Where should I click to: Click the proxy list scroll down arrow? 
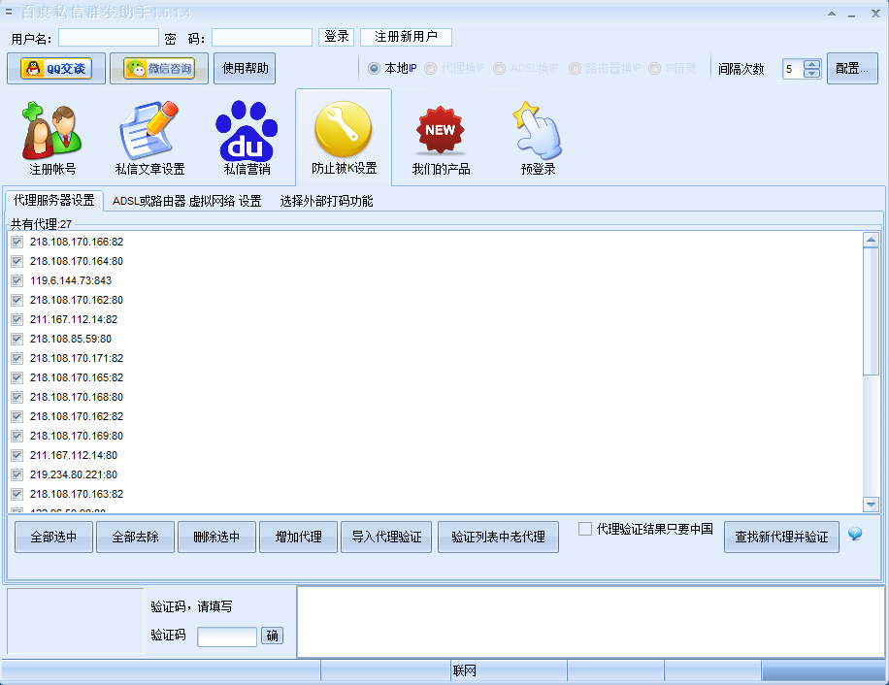tap(871, 504)
